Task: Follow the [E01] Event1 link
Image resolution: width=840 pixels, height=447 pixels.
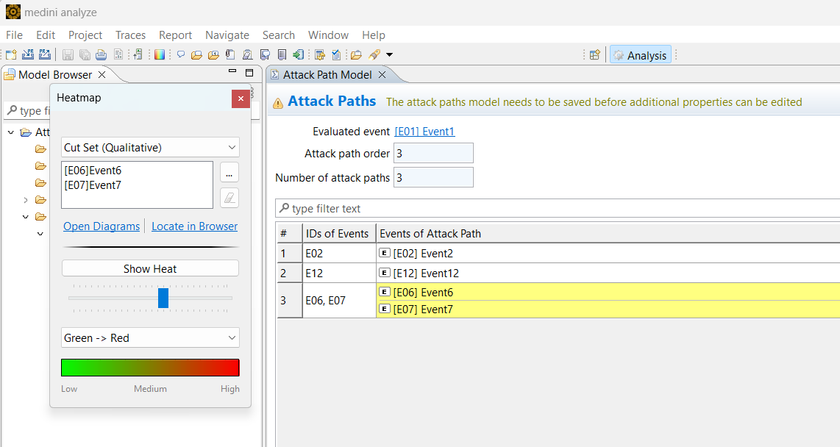Action: click(424, 132)
